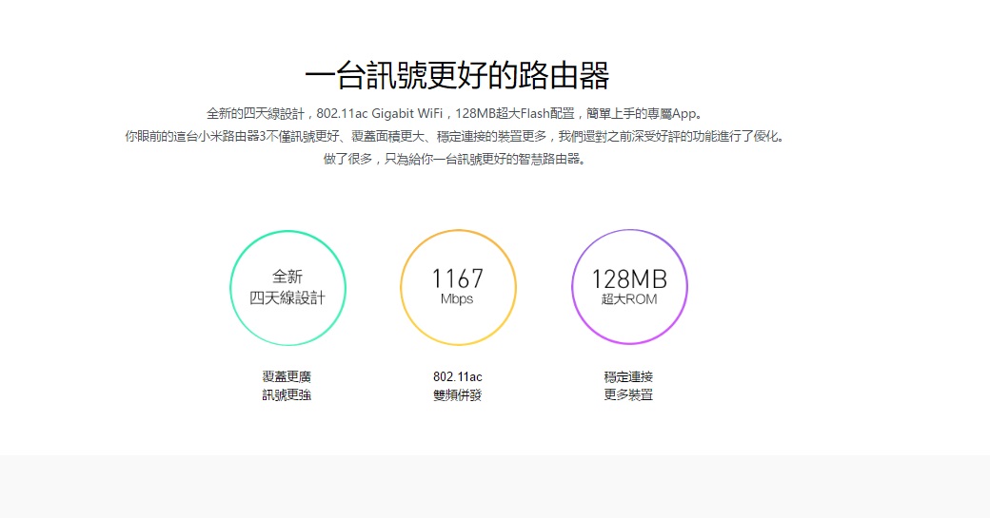This screenshot has width=990, height=518.
Task: Click the '覆蓋更廣' caption under green circle
Action: tap(287, 376)
